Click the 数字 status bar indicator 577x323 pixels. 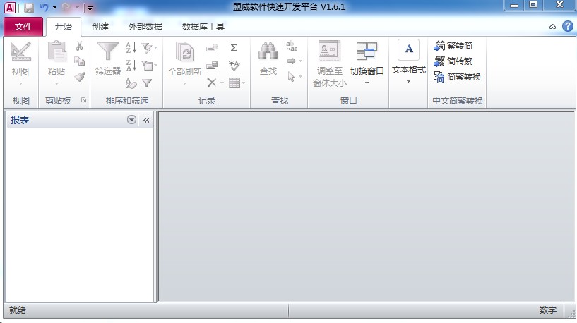tap(548, 310)
